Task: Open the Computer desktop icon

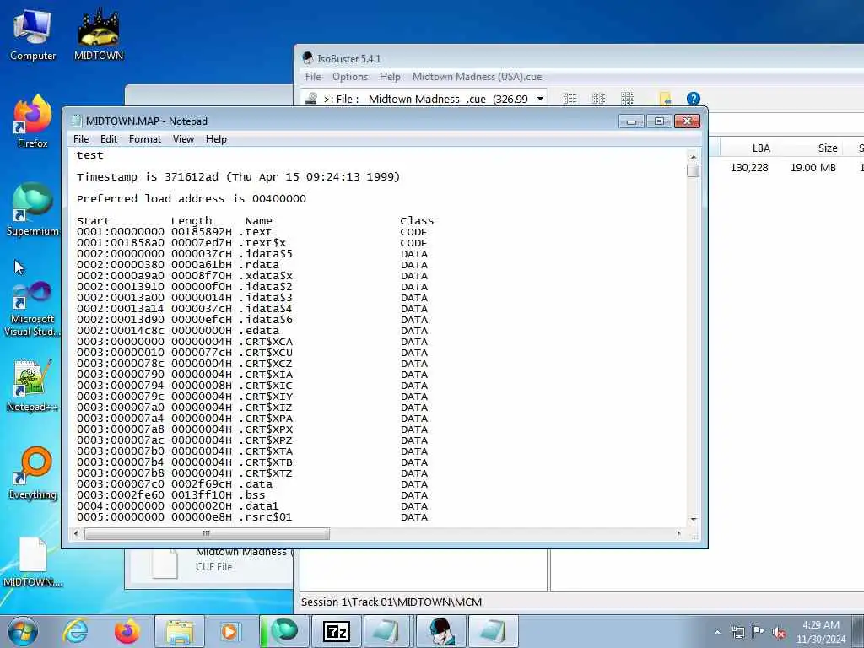Action: click(33, 35)
